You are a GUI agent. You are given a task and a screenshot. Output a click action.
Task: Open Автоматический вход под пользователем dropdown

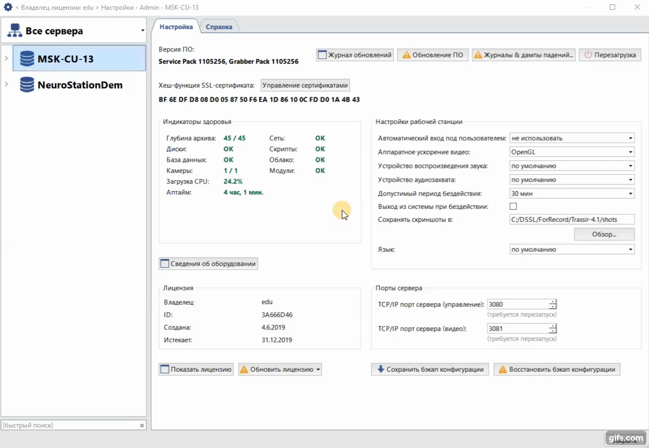point(572,138)
